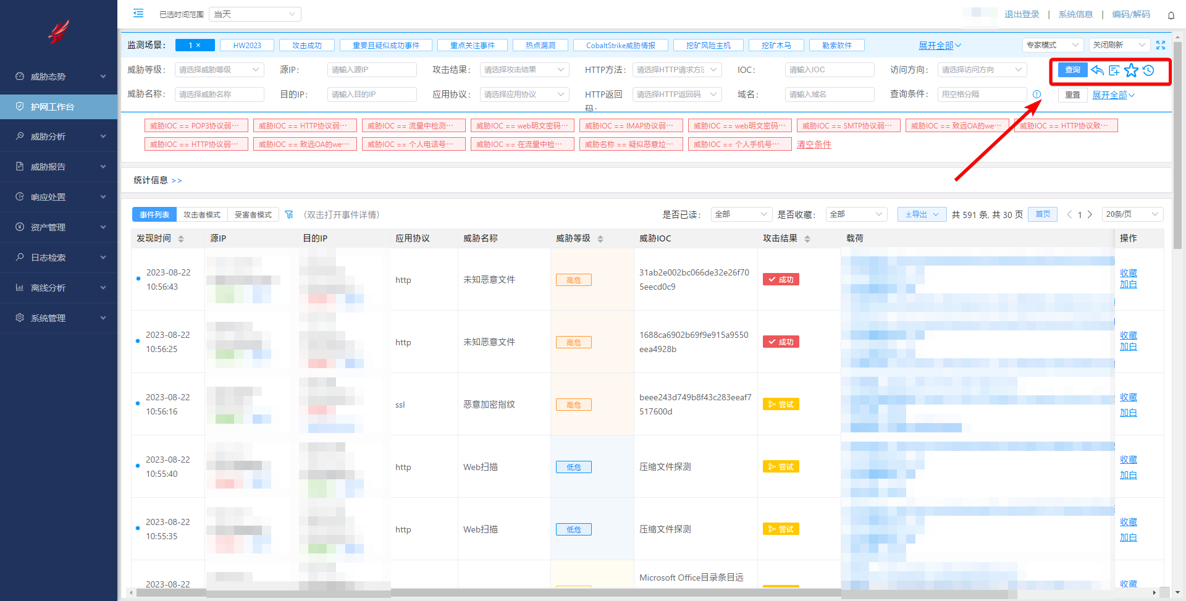The height and width of the screenshot is (601, 1186).
Task: Click into the 源IP input field
Action: tap(372, 70)
